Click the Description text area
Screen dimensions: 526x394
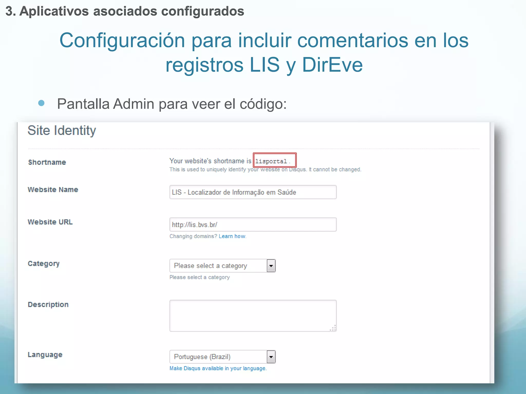click(x=253, y=316)
